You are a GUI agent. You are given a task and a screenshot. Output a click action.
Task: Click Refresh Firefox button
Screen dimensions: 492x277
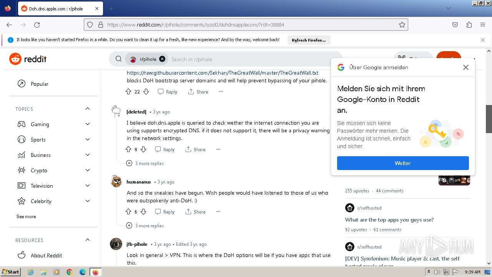[x=309, y=40]
